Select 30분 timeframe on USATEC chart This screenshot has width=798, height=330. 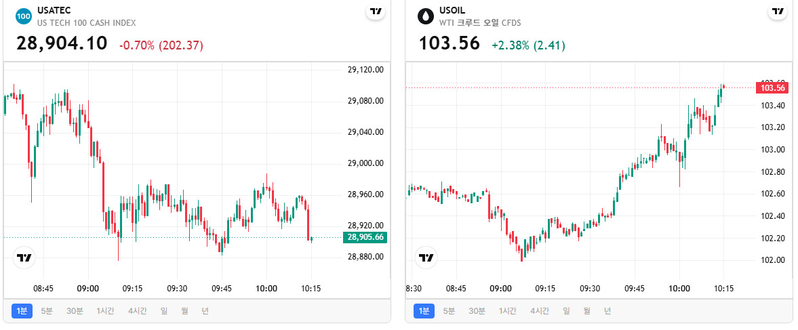click(75, 310)
